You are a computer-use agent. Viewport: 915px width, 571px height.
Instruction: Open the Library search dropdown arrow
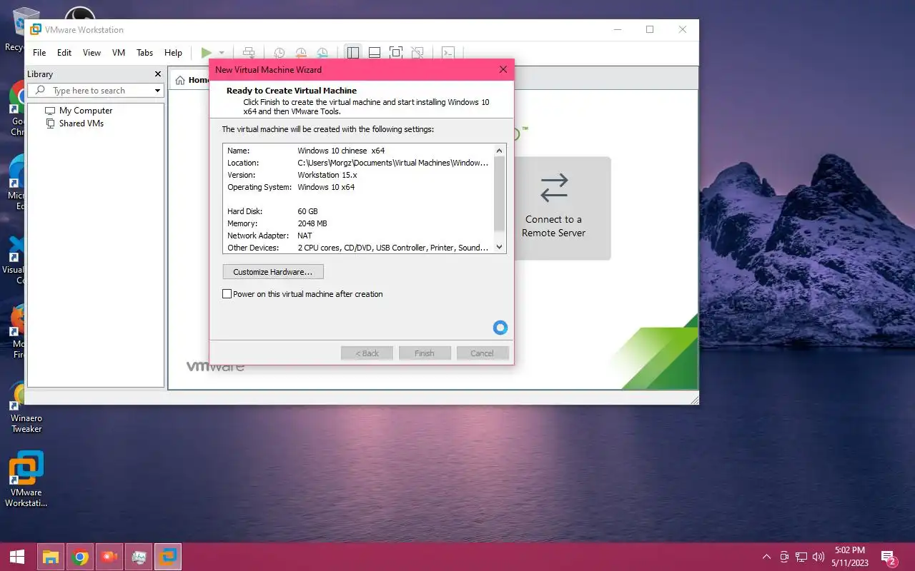[x=157, y=91]
